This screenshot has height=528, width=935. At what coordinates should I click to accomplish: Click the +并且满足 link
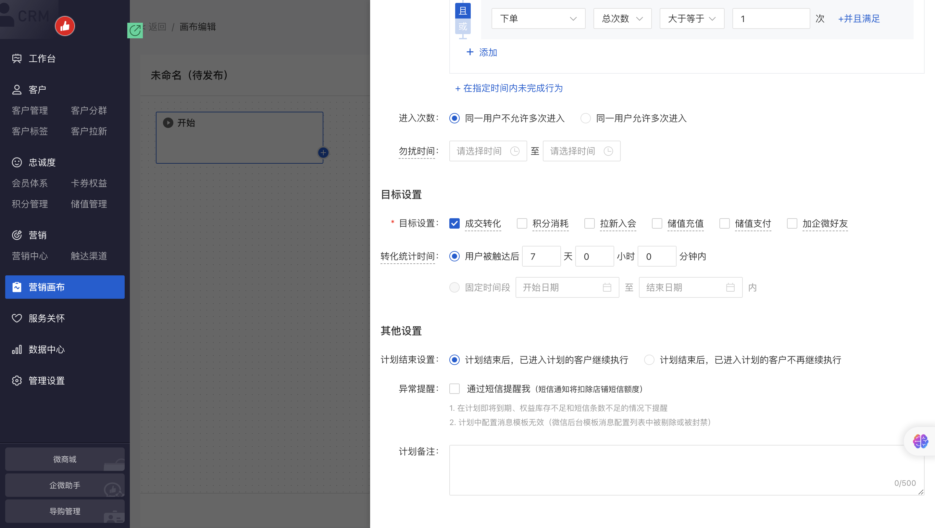point(859,19)
